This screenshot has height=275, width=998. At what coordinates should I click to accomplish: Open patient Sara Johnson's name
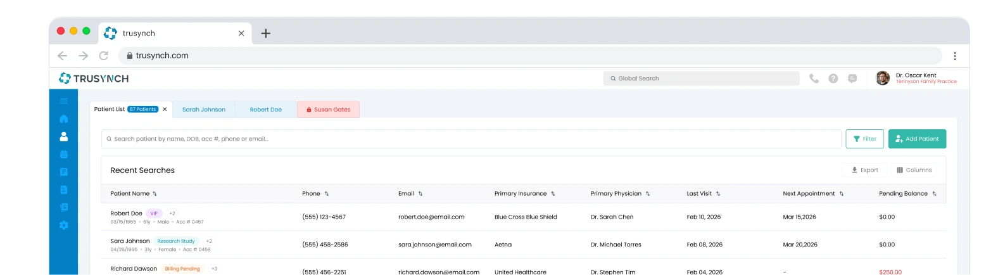pos(130,241)
